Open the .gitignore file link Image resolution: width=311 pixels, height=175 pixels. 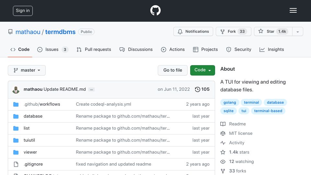[33, 164]
